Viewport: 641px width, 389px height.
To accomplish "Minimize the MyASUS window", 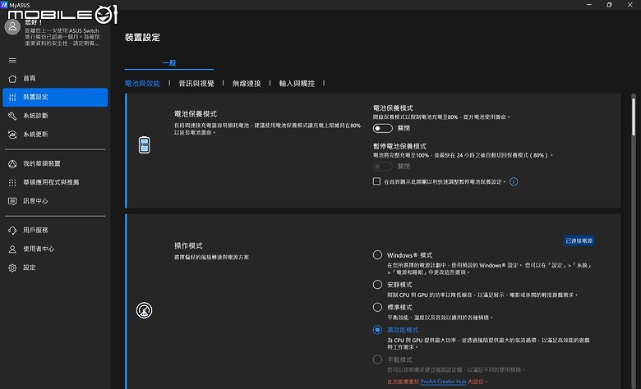I will point(589,4).
